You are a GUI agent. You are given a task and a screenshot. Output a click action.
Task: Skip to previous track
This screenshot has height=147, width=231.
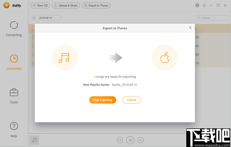click(120, 140)
